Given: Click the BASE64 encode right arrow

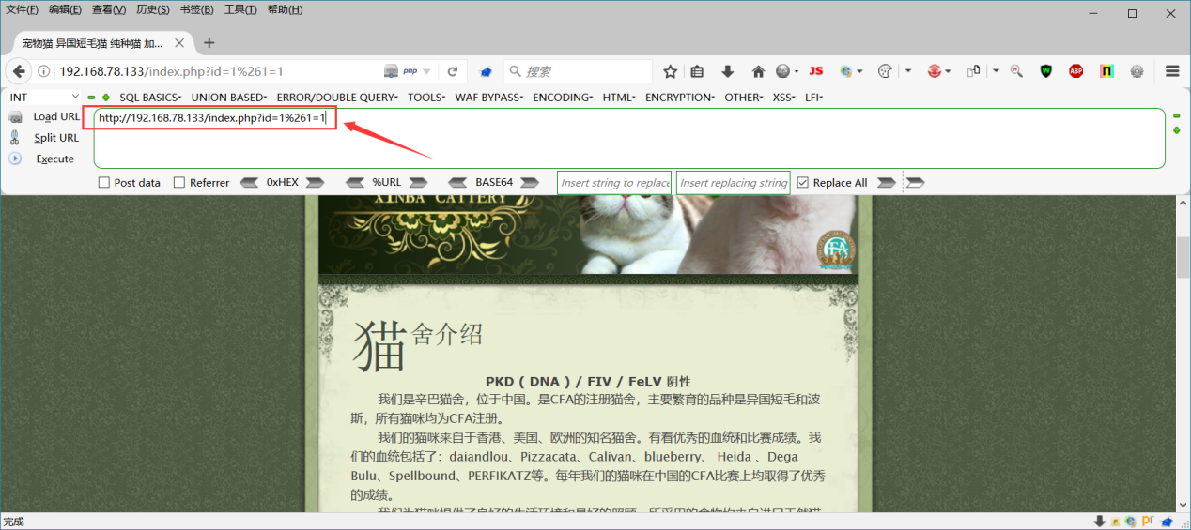Looking at the screenshot, I should pyautogui.click(x=530, y=182).
